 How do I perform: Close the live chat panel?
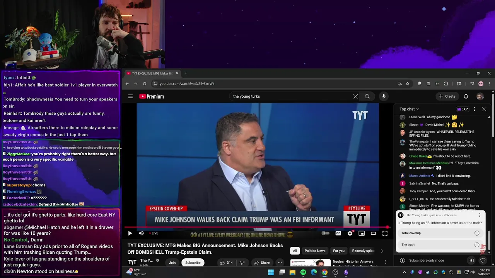pos(484,109)
